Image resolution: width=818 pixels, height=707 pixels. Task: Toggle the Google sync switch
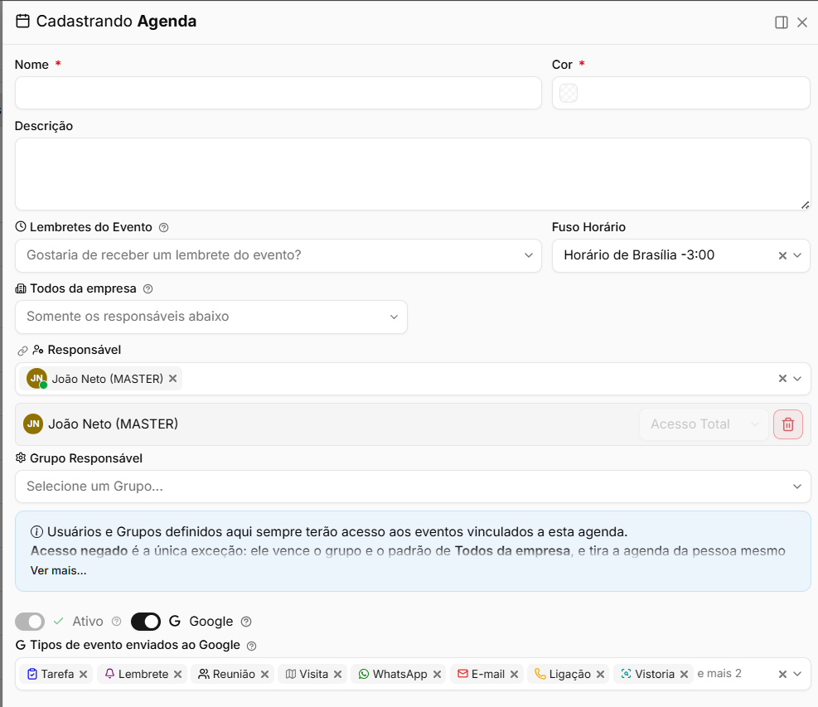(x=146, y=622)
